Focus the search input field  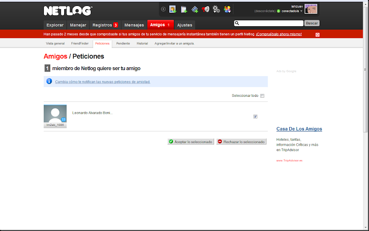[x=268, y=23]
